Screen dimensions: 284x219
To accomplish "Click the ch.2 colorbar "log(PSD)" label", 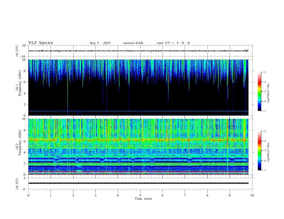I will click(269, 152).
